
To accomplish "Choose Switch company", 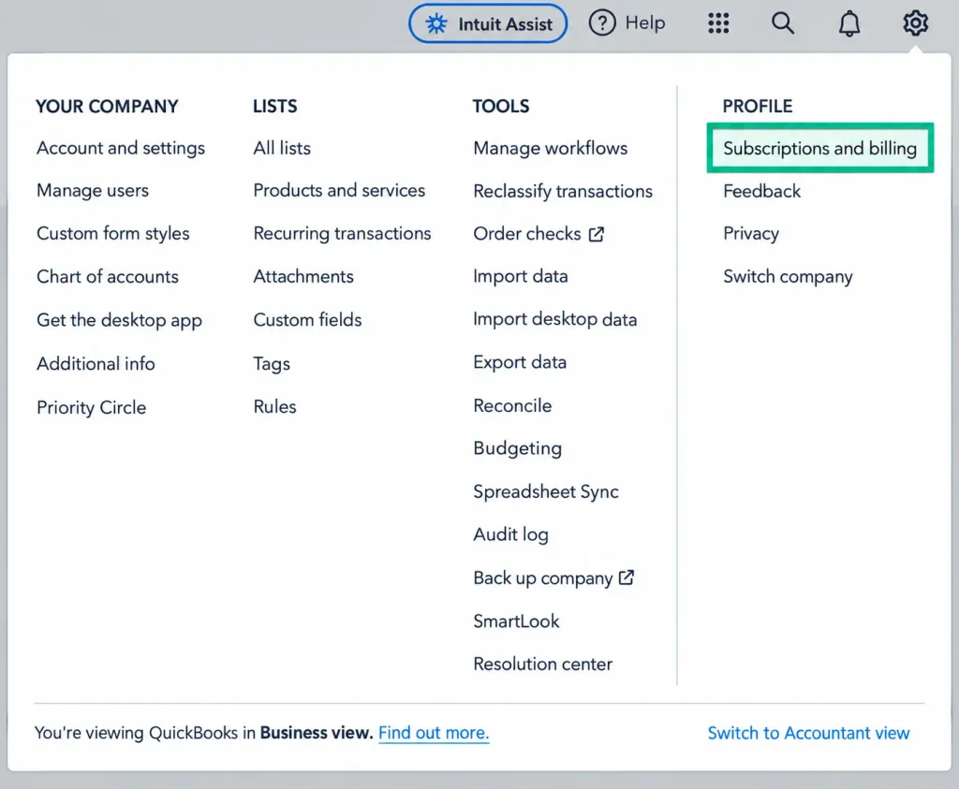I will [788, 277].
